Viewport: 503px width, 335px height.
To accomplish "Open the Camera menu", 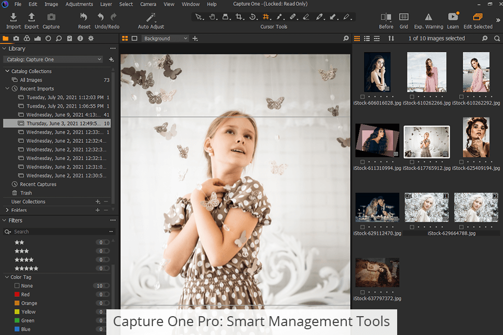I will tap(148, 4).
